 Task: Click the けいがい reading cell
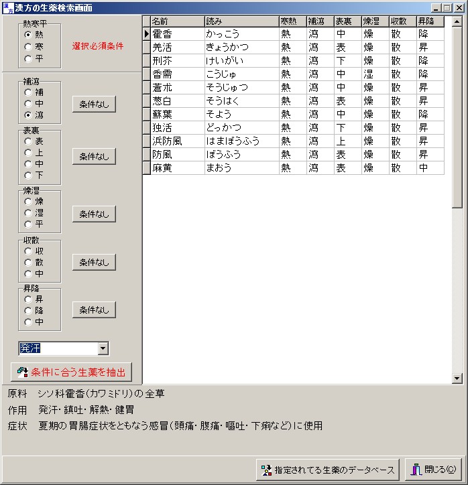pos(242,60)
